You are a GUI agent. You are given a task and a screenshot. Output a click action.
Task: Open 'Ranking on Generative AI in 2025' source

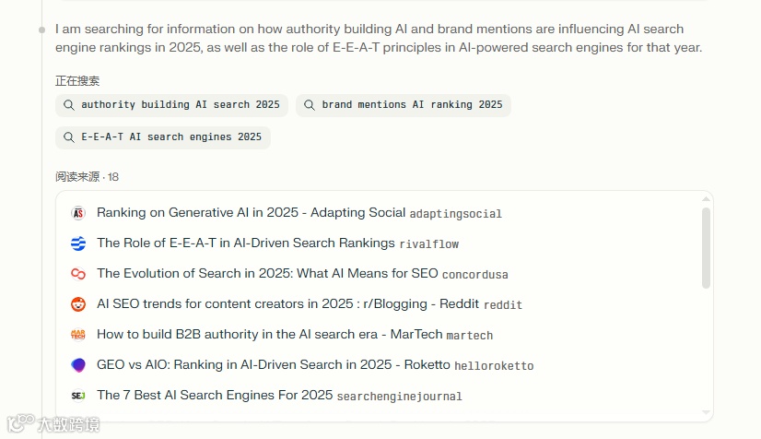coord(251,213)
